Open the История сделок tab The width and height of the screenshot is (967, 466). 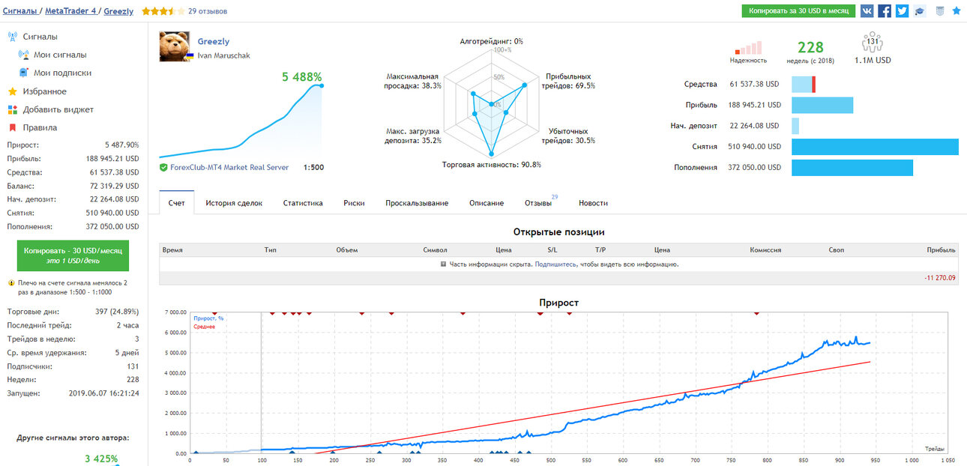pos(234,203)
